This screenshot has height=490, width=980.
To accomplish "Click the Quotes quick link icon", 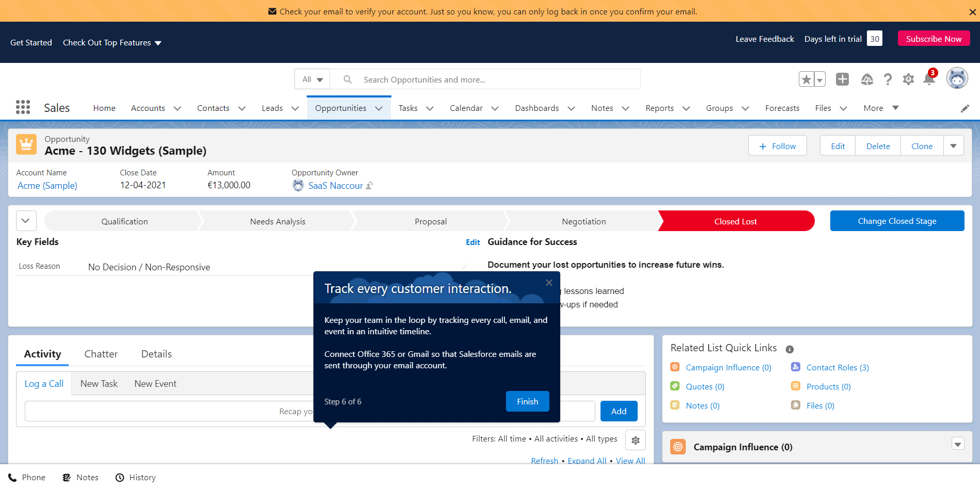I will [x=675, y=386].
